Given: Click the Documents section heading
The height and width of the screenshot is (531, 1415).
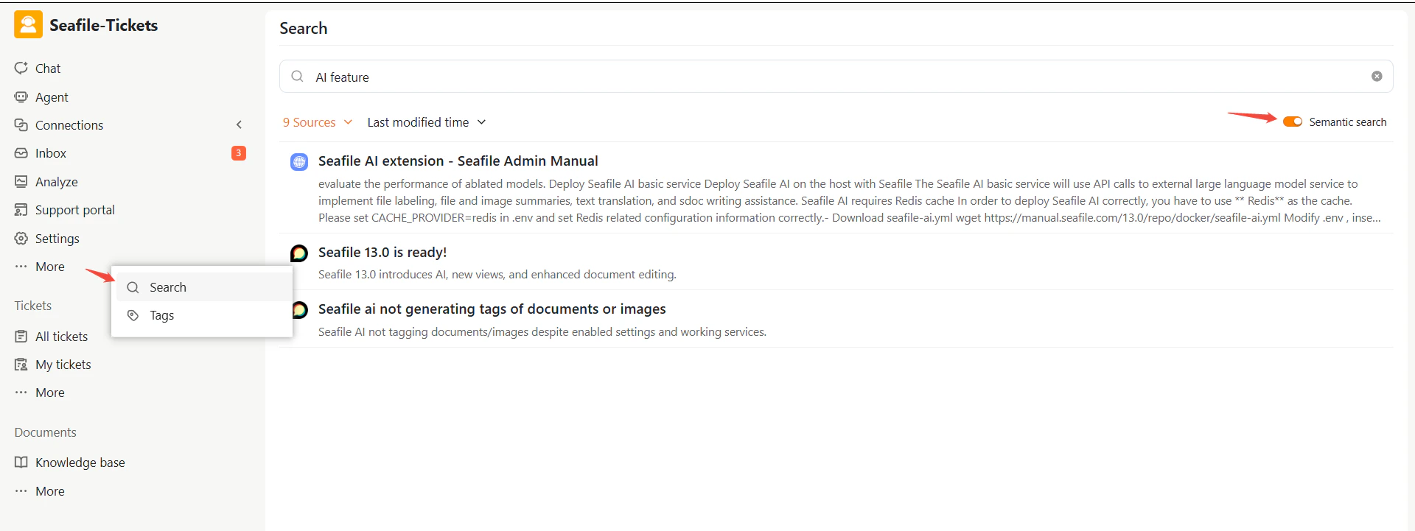Looking at the screenshot, I should 46,432.
